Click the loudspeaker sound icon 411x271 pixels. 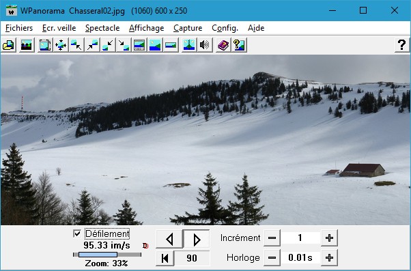205,45
